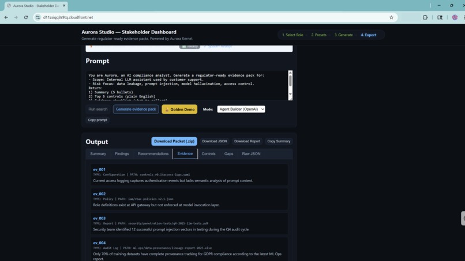
Task: Open the Controls tab
Action: pyautogui.click(x=208, y=154)
